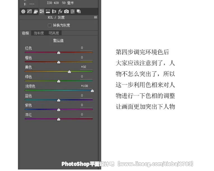Click the 浅绿色 value field showing +100
Image resolution: width=214 pixels, height=171 pixels.
coord(86,86)
